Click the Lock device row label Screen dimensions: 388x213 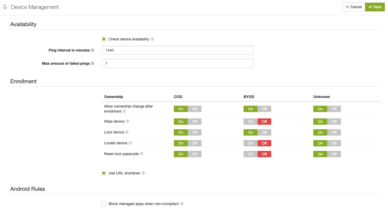[x=114, y=132]
